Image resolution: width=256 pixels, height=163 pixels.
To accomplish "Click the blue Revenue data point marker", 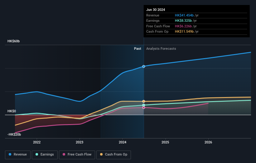I will tap(144, 67).
